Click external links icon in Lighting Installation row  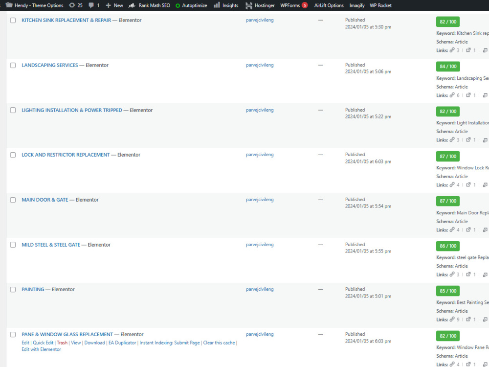468,139
